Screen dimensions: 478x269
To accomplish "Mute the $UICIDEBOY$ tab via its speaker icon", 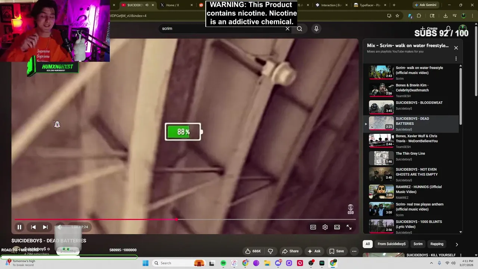I will coord(147,5).
